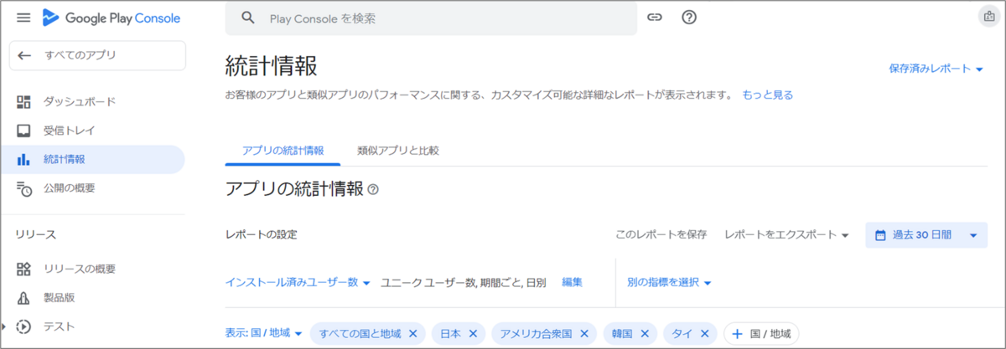Click calendar icon in 過去 30 日間 button

[x=880, y=235]
